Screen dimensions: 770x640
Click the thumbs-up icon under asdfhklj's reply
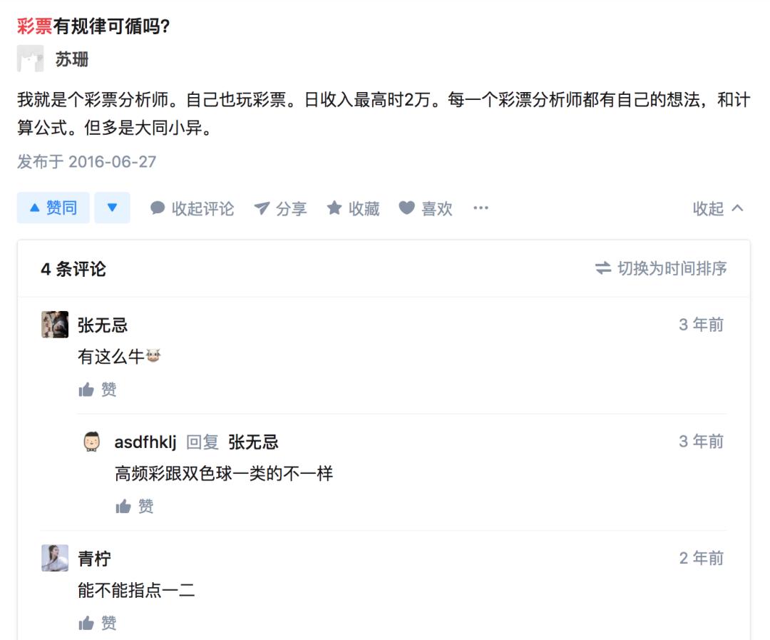pyautogui.click(x=124, y=507)
